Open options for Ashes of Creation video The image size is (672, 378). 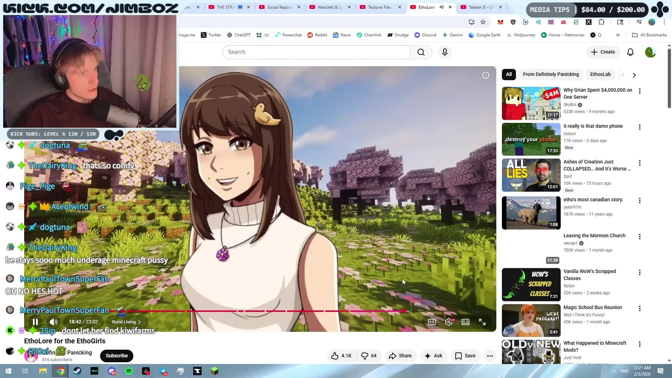[639, 163]
